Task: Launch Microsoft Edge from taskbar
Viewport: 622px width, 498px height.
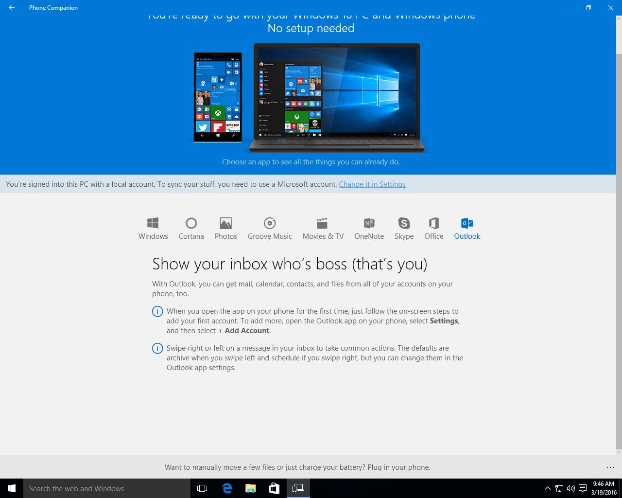Action: [227, 488]
